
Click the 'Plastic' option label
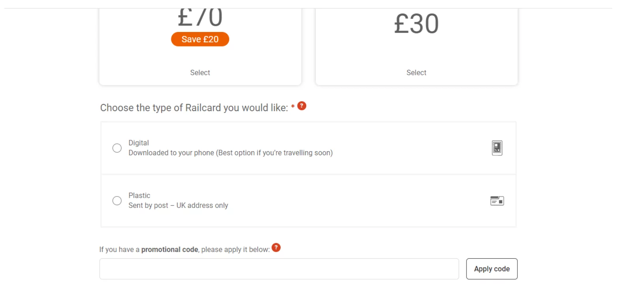[x=139, y=195]
